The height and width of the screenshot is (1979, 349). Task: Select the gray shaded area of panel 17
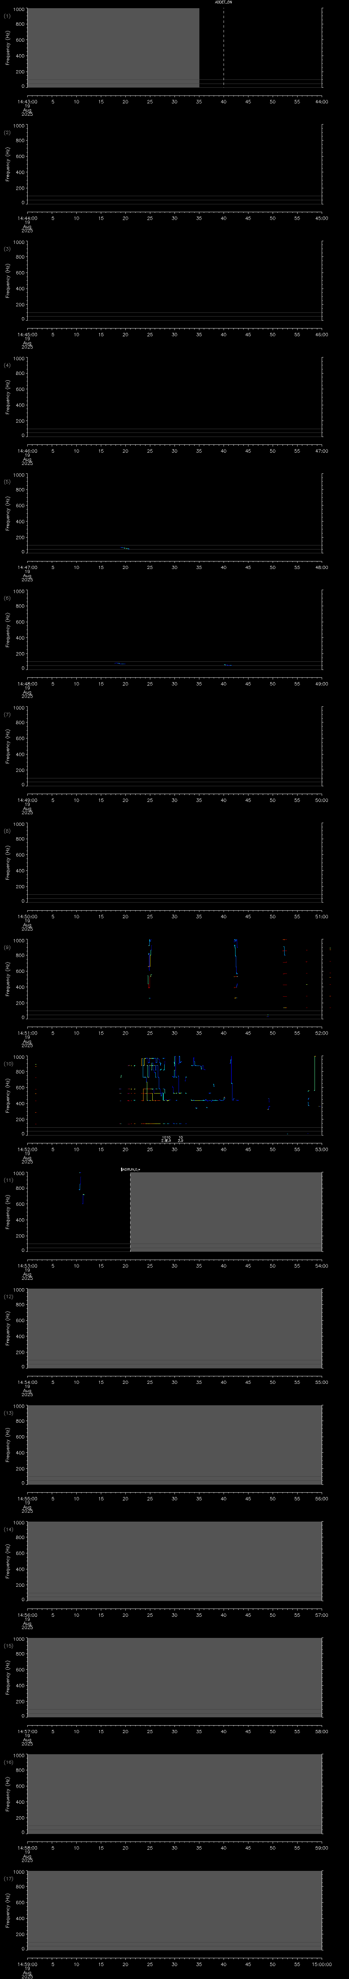(x=174, y=1910)
